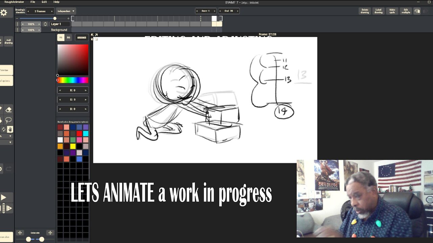Open the File menu
This screenshot has width=433, height=243.
pyautogui.click(x=33, y=2)
